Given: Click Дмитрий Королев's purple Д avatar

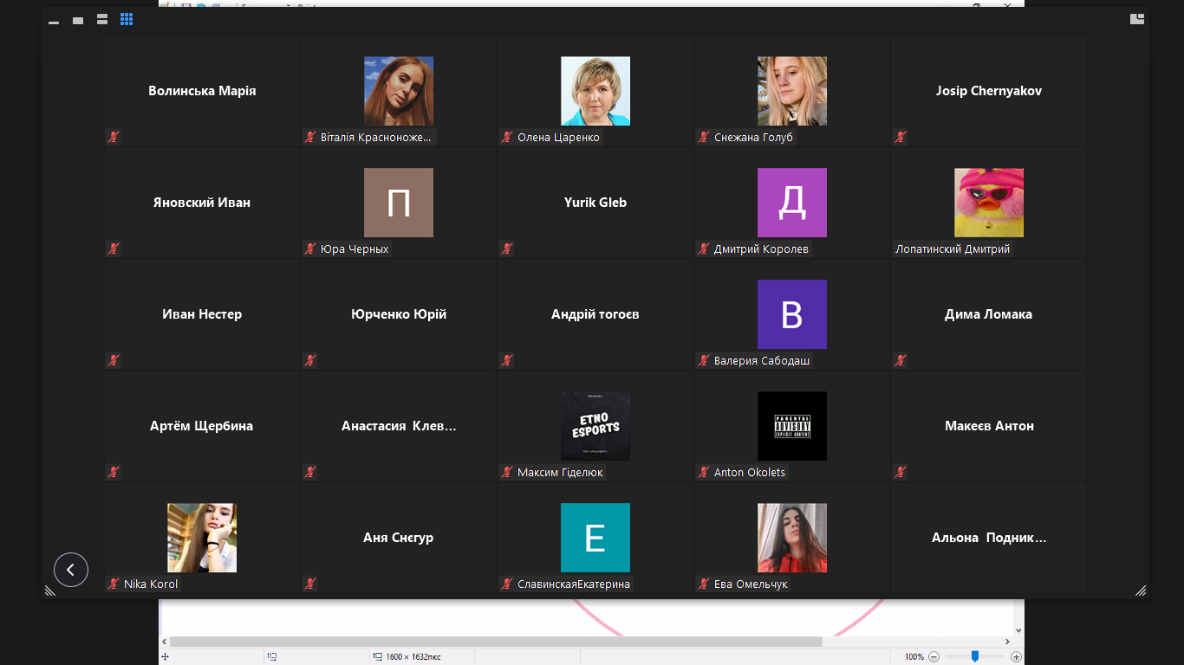Looking at the screenshot, I should click(791, 203).
